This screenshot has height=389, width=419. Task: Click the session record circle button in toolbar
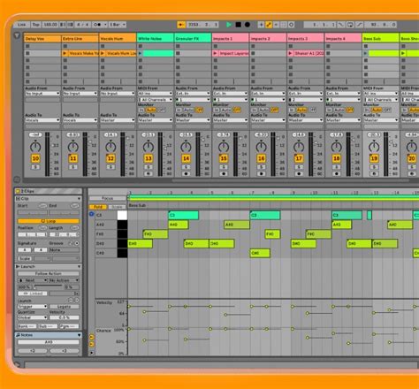tap(291, 25)
